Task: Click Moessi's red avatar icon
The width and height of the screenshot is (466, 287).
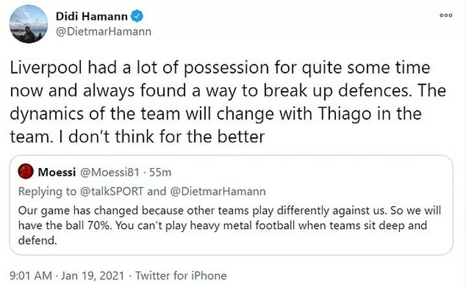Action: (x=25, y=172)
